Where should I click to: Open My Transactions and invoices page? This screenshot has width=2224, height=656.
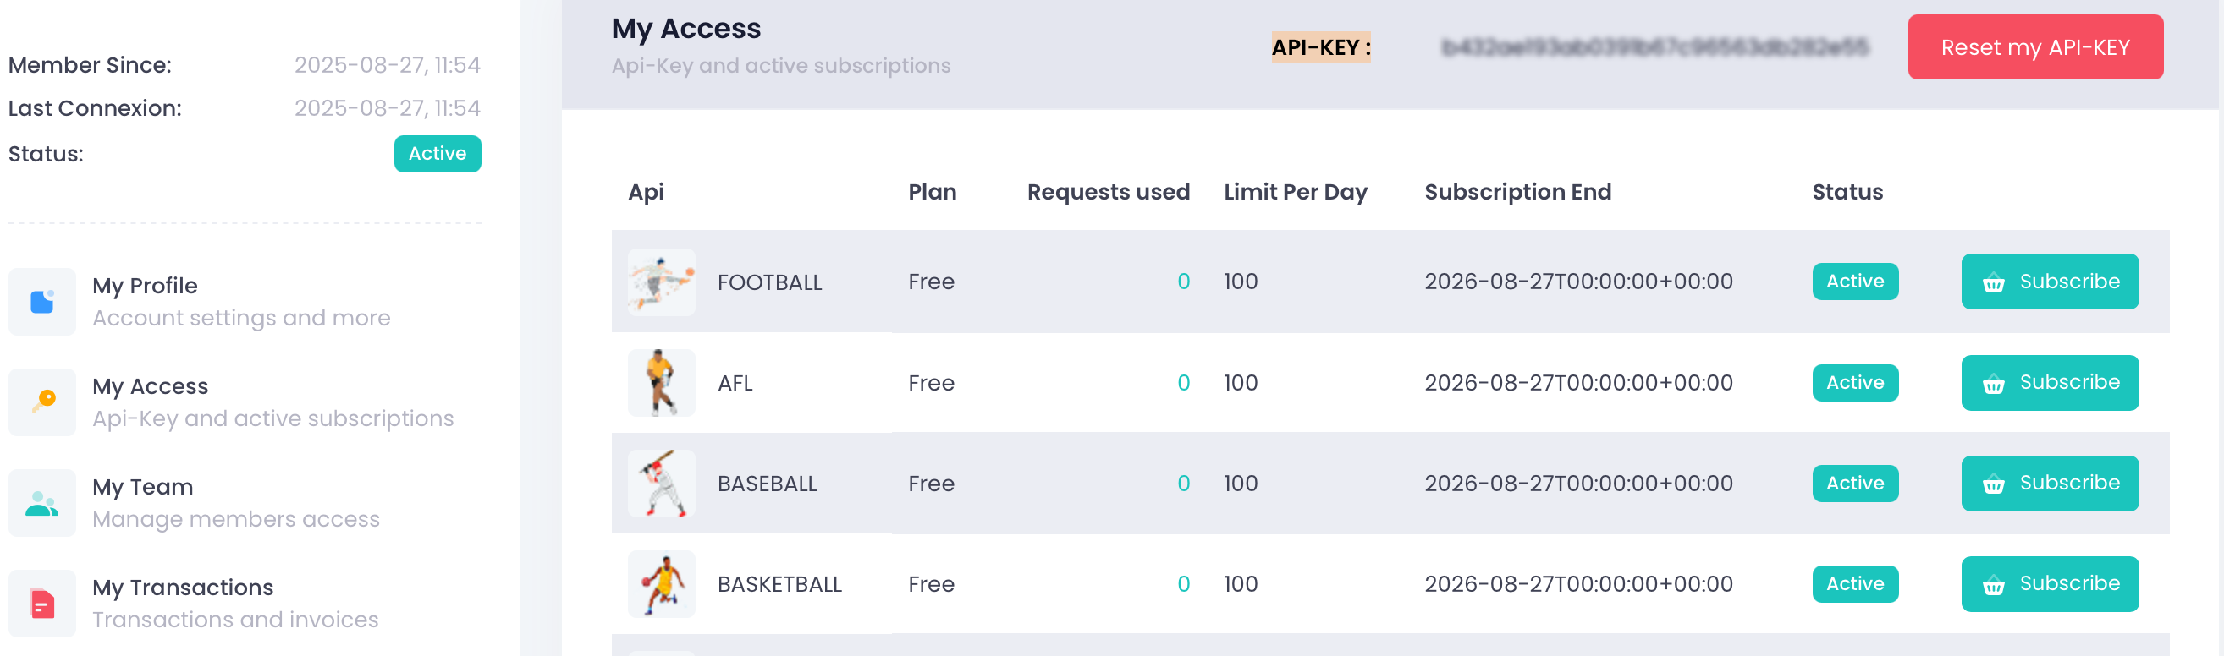click(x=182, y=586)
